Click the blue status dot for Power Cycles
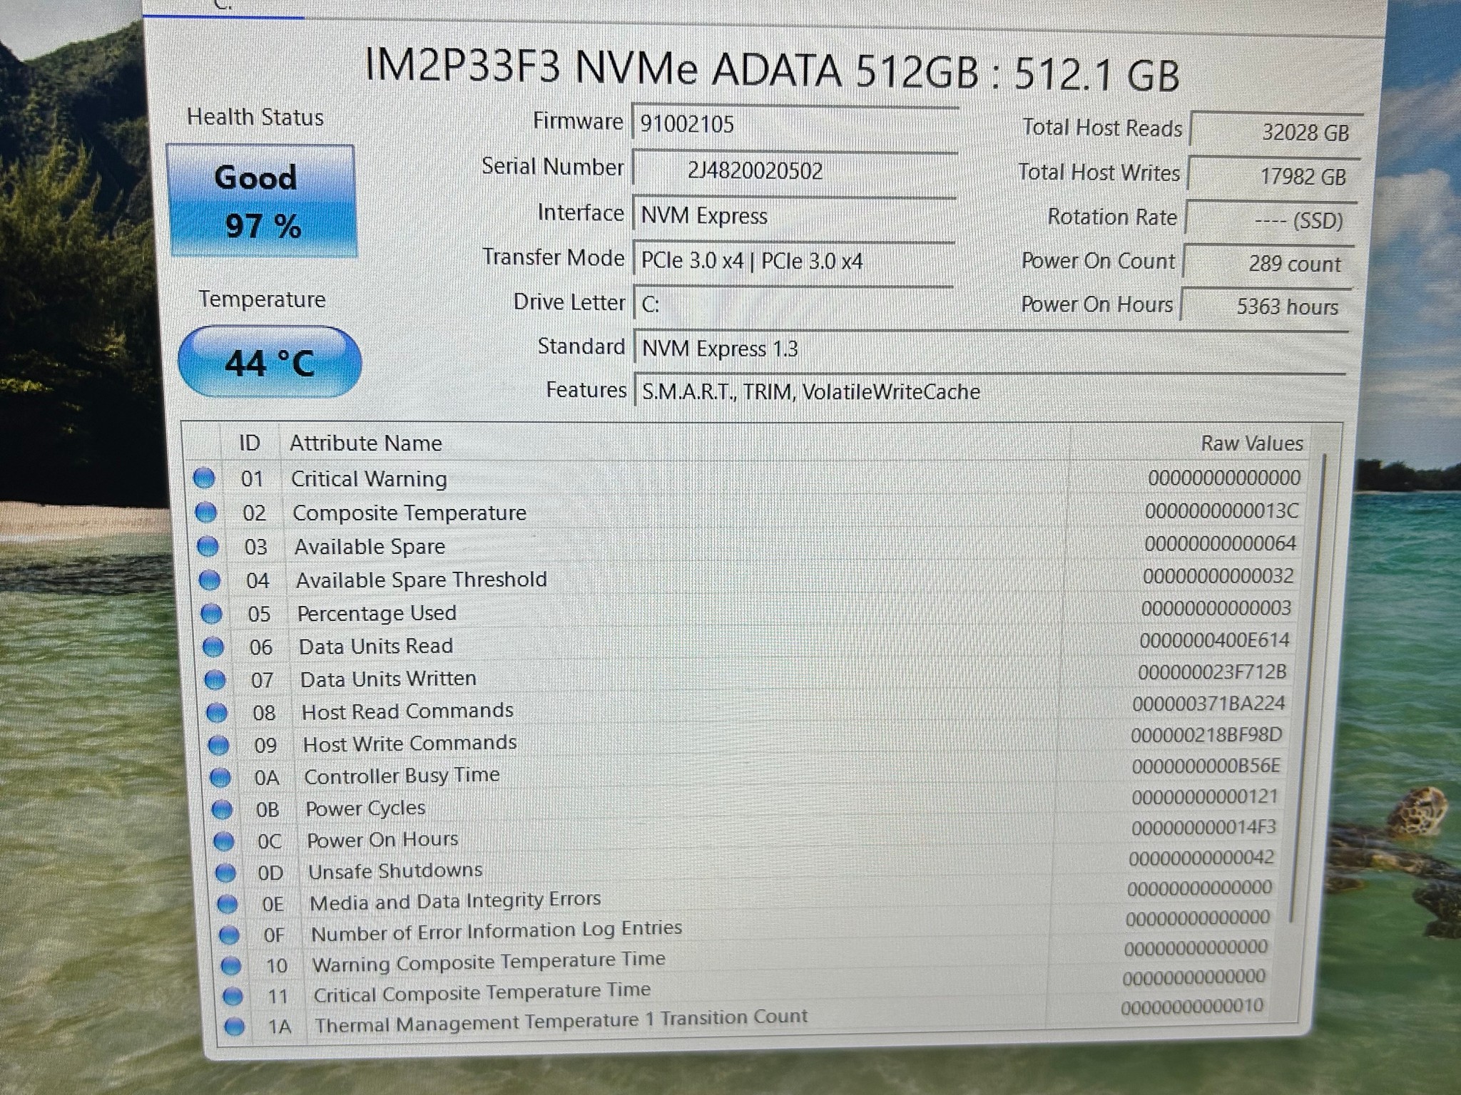The image size is (1461, 1095). (222, 810)
